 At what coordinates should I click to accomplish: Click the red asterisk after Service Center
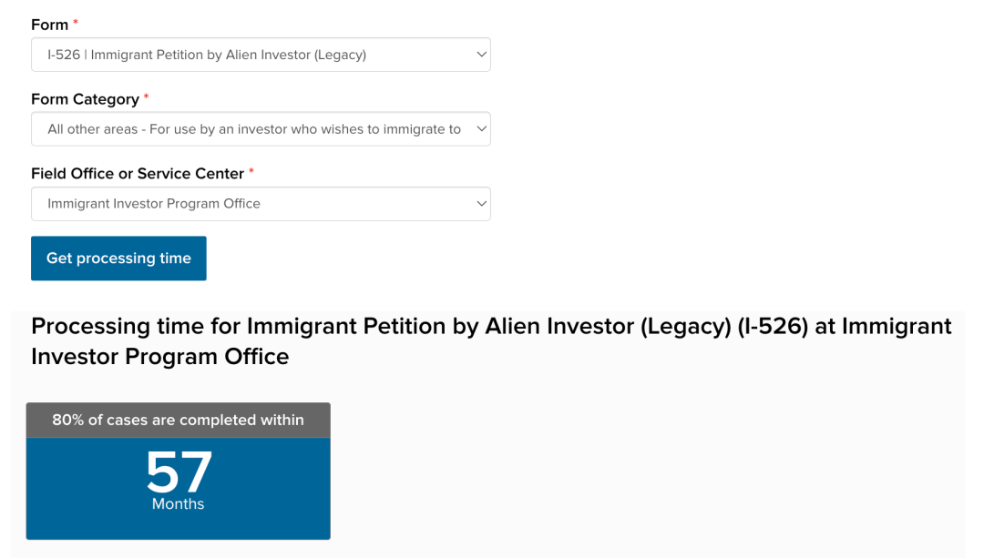[x=251, y=173]
